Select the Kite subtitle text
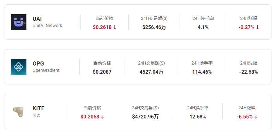Viewport: 274px width, 132px height. click(36, 115)
